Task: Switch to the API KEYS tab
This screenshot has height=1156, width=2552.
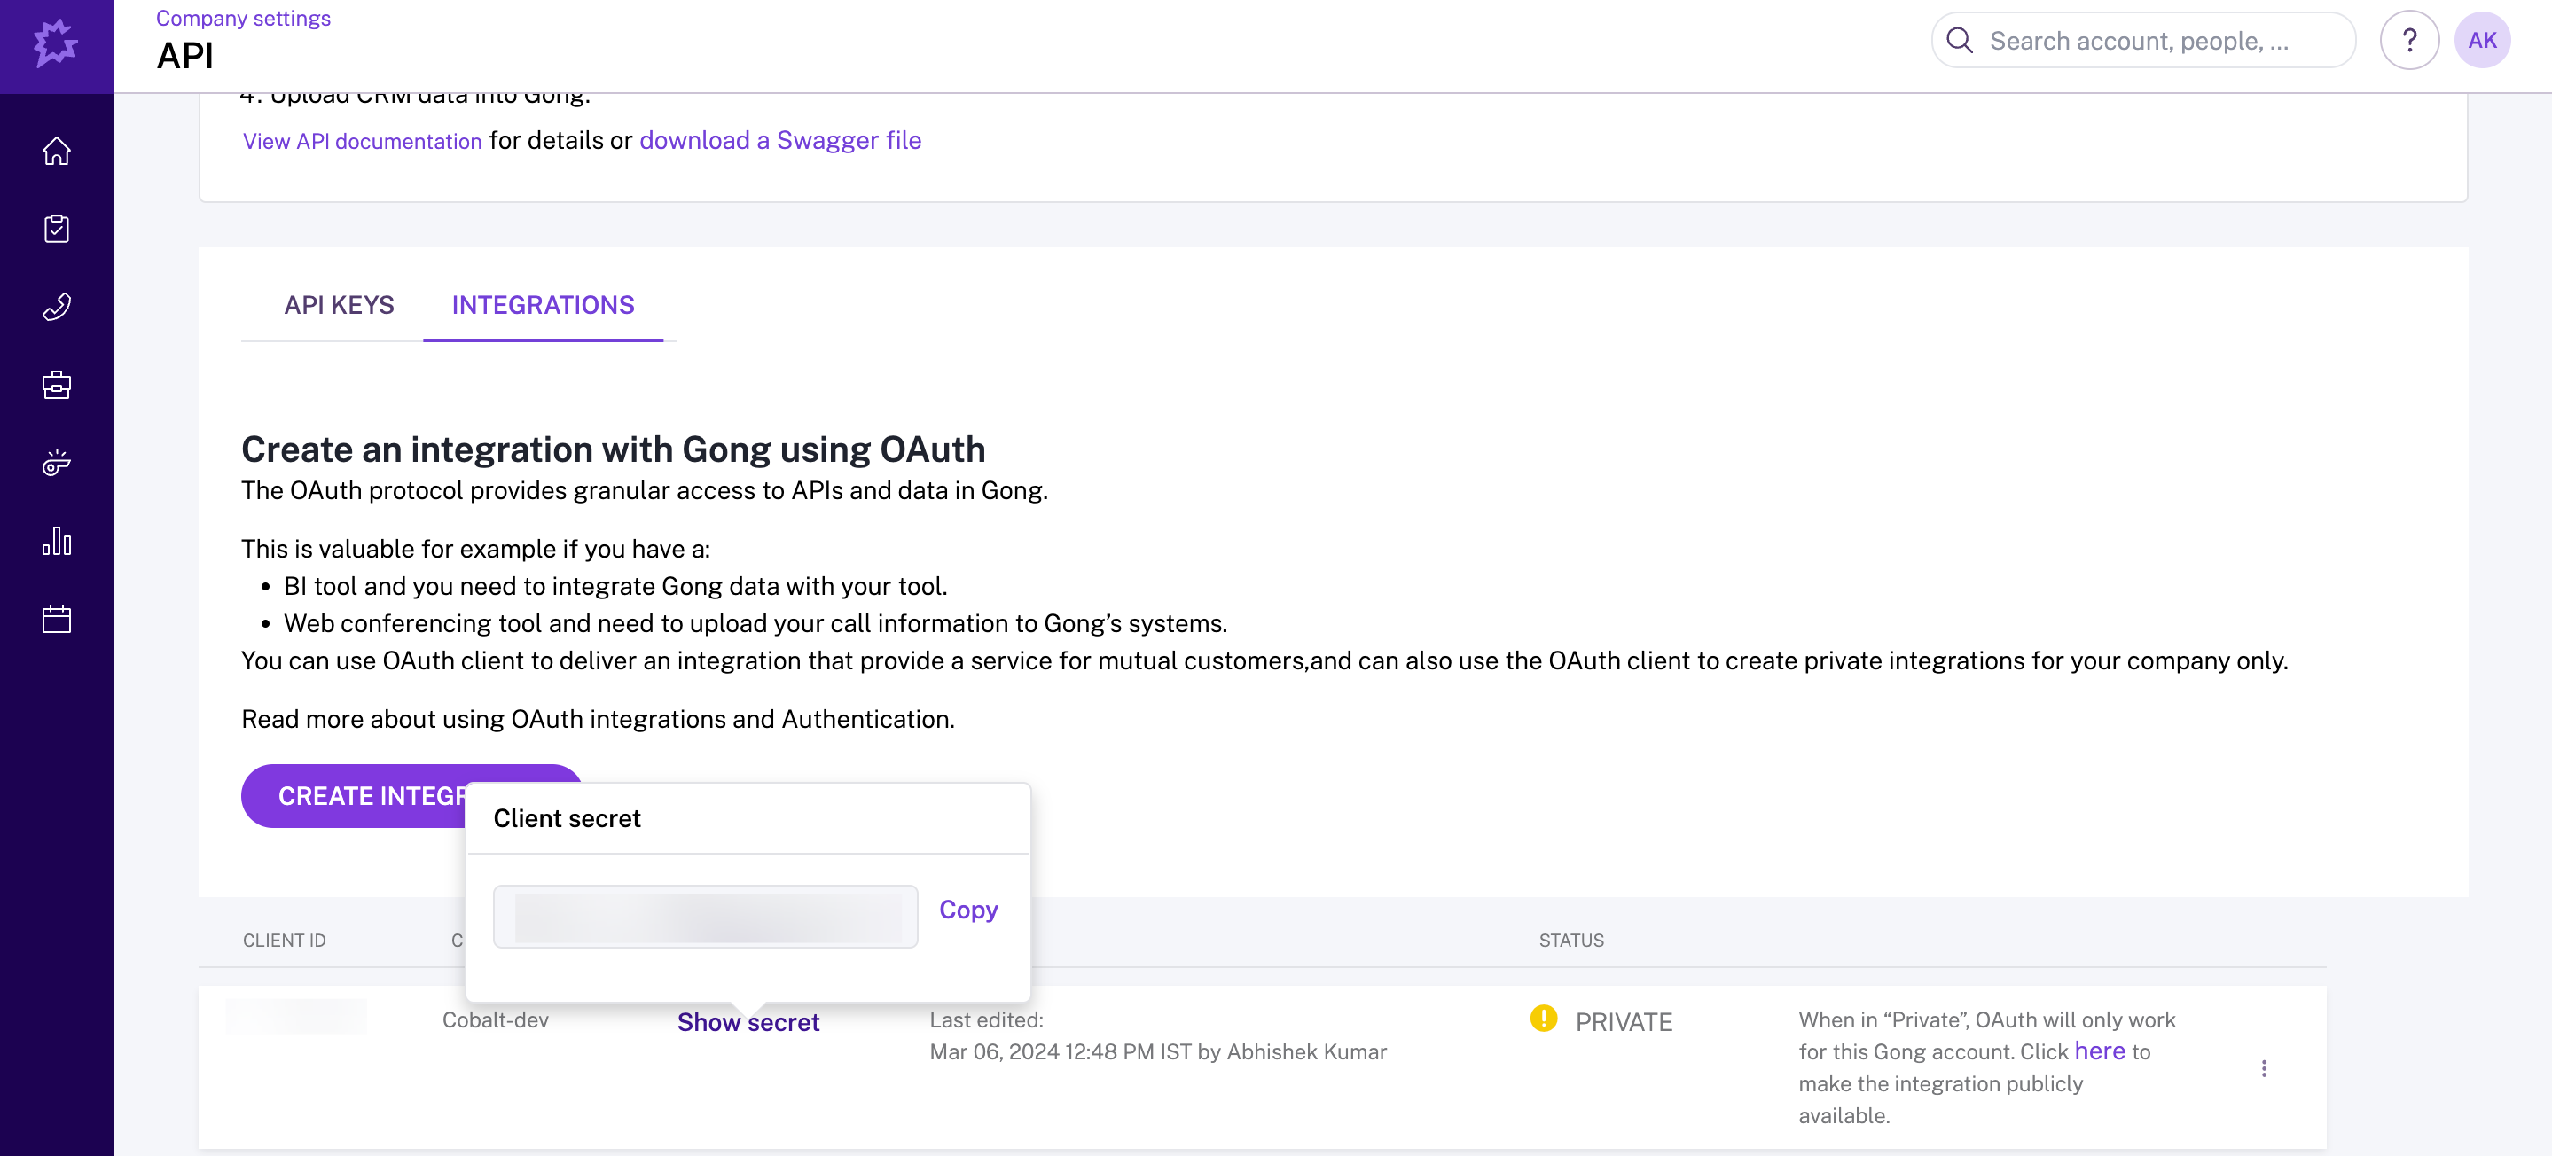Action: 339,305
